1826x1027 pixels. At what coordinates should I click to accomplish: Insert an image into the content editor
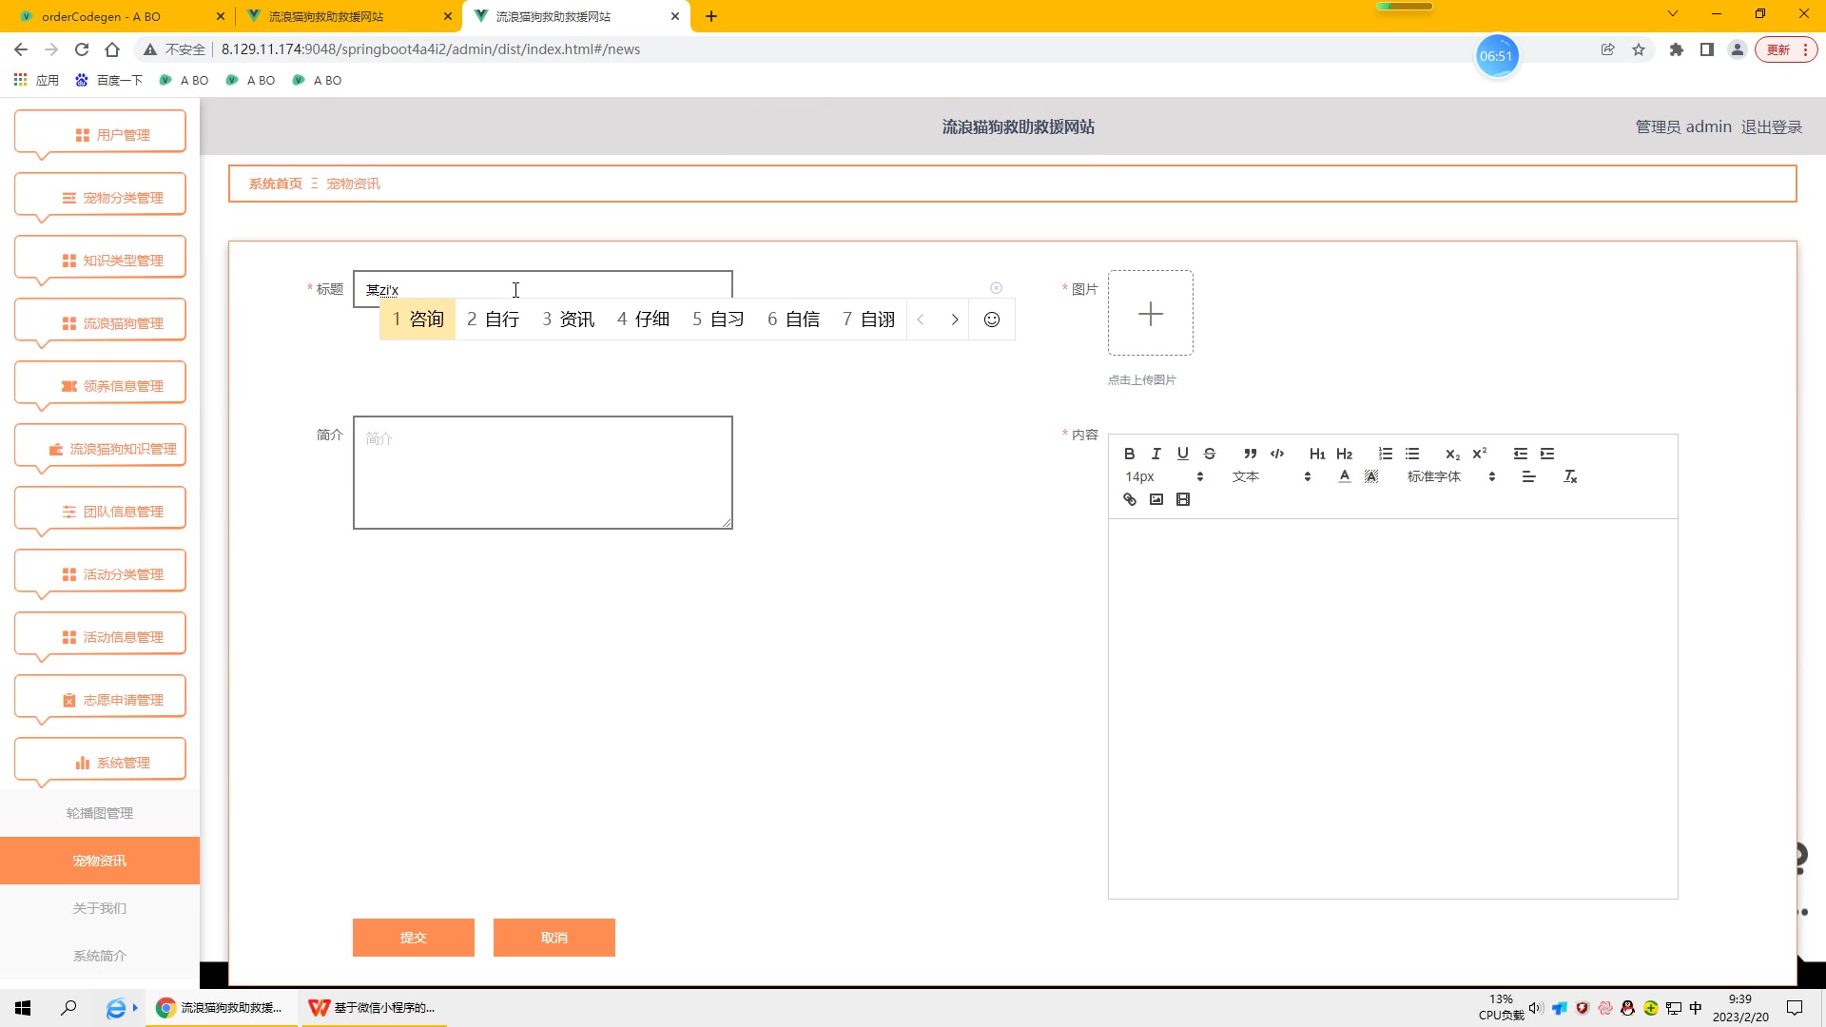[1156, 499]
